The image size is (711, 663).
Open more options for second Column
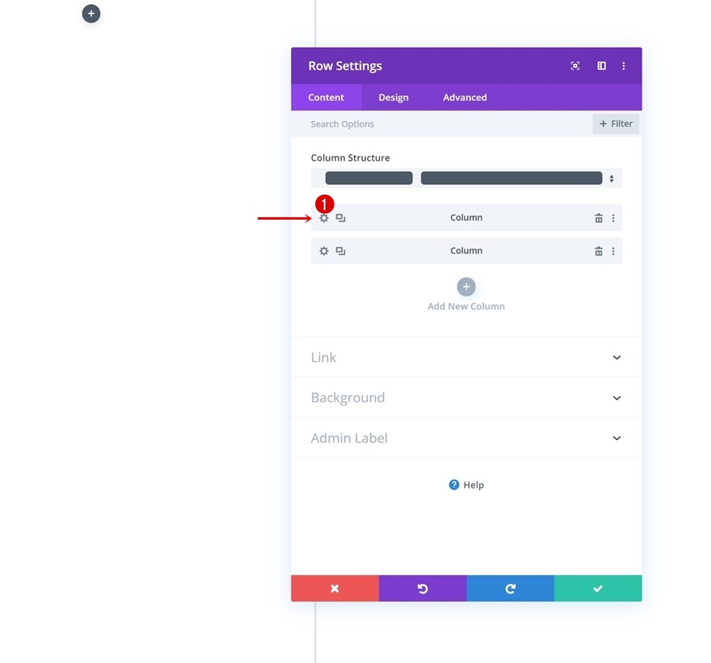coord(613,251)
